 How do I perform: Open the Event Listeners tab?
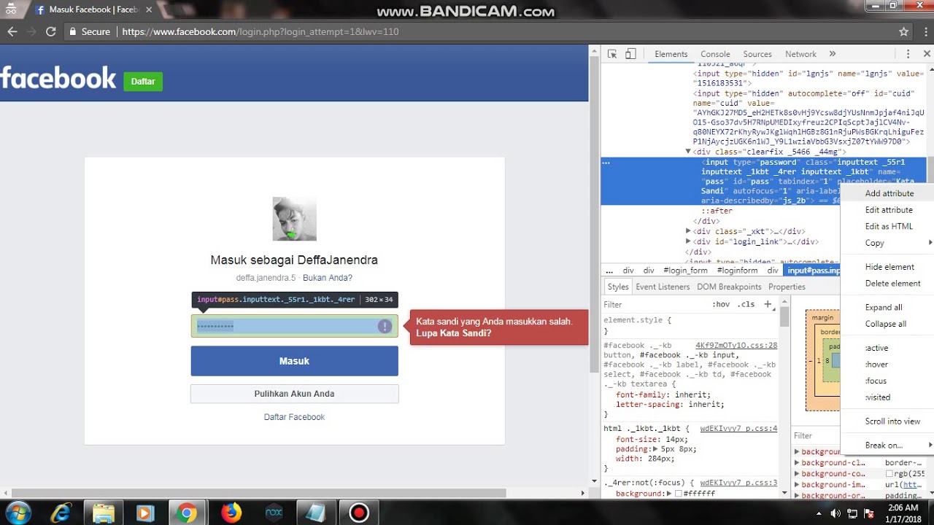click(x=663, y=287)
